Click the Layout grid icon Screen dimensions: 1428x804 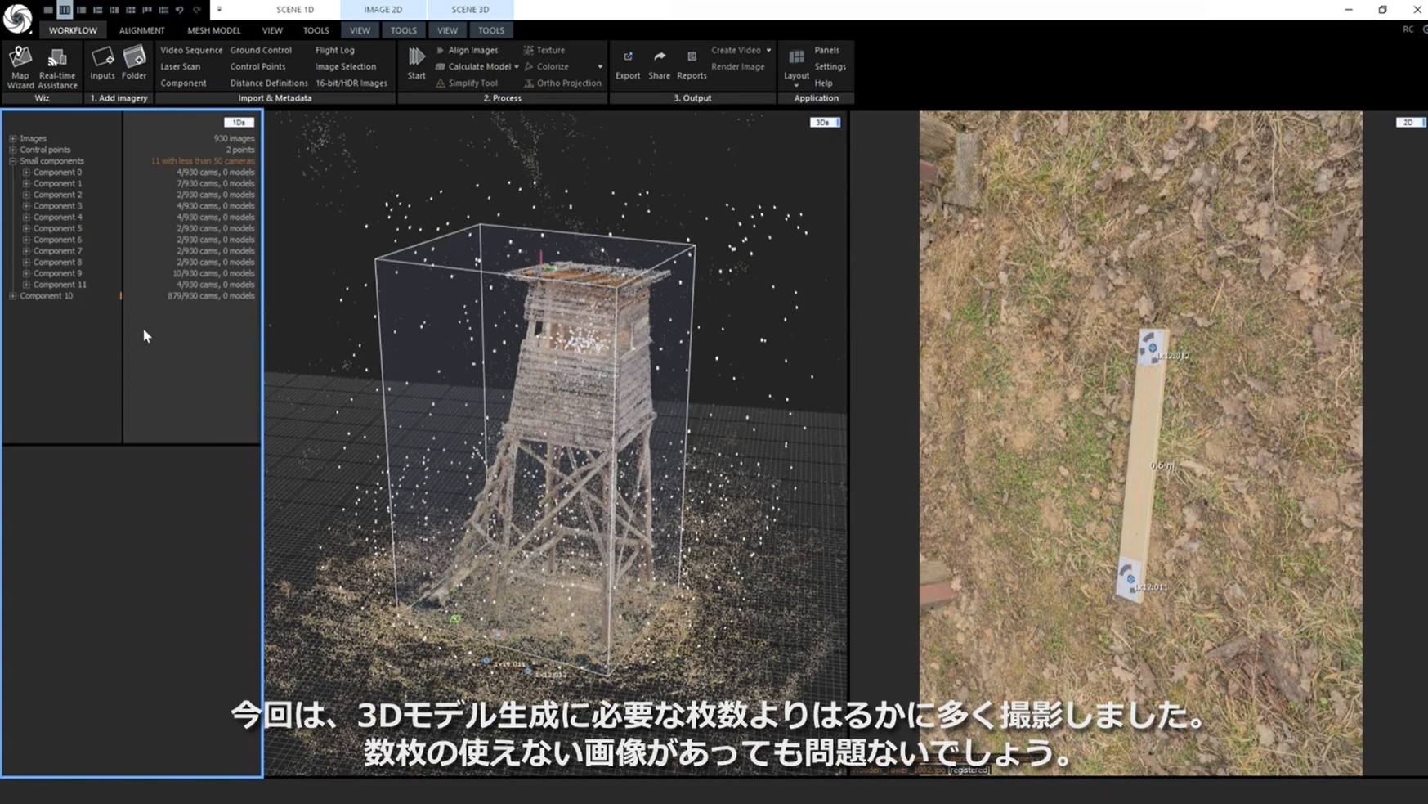coord(796,56)
